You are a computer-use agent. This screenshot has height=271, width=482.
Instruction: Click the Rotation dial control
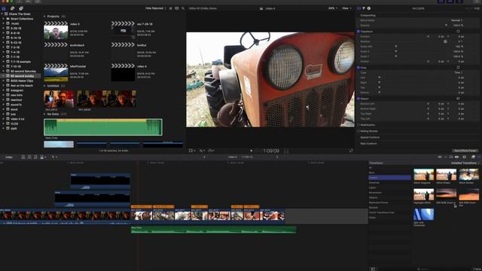click(x=445, y=41)
